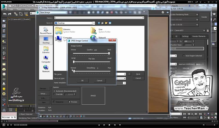Select the Pan View hand tool

[x=209, y=118]
